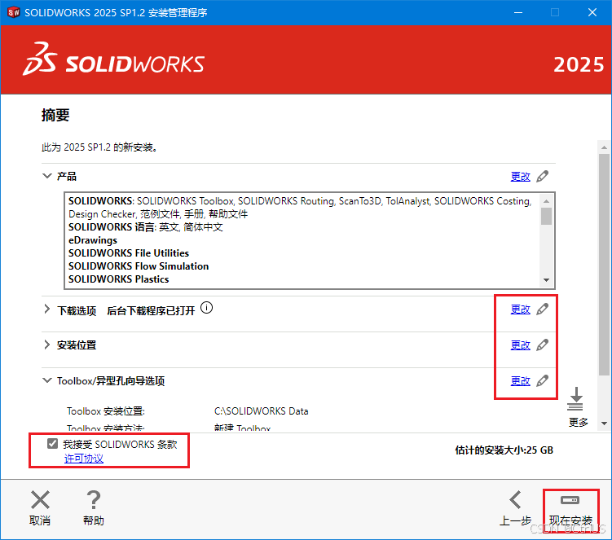Viewport: 612px width, 540px height.
Task: Uncheck 我接受 SOLIDWORKS 条款 checkbox
Action: tap(52, 444)
